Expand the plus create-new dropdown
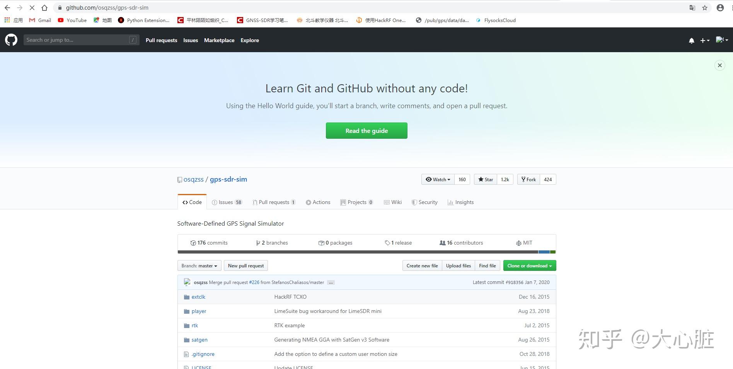This screenshot has width=733, height=369. pyautogui.click(x=705, y=40)
